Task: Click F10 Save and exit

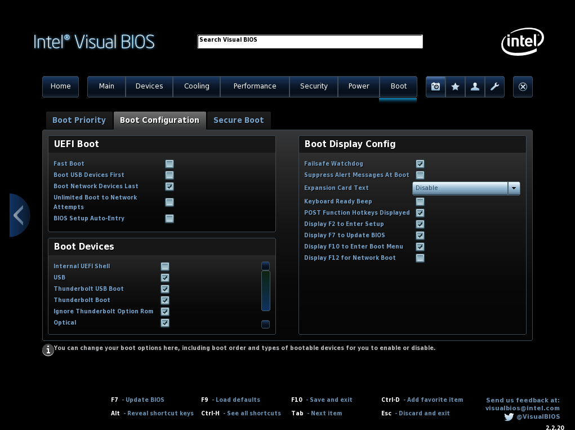Action: pos(322,400)
